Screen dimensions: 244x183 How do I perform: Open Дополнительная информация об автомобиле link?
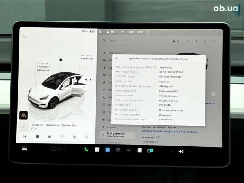pos(169,132)
